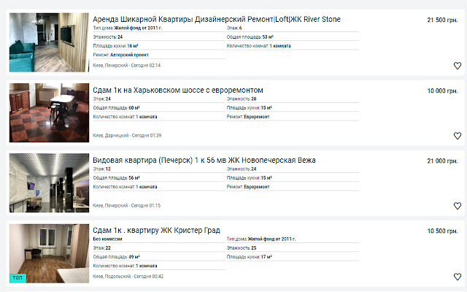The image size is (467, 292).
Task: Click the 10 500 грн. price
Action: point(441,230)
